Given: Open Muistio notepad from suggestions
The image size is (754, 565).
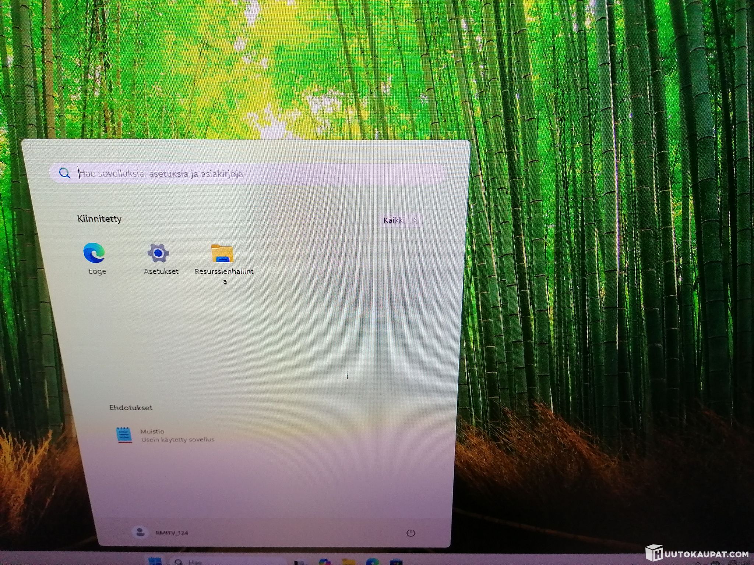Looking at the screenshot, I should pyautogui.click(x=124, y=435).
